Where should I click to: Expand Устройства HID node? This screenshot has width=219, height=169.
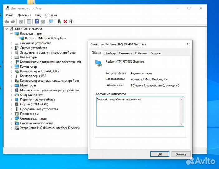coord(12,128)
